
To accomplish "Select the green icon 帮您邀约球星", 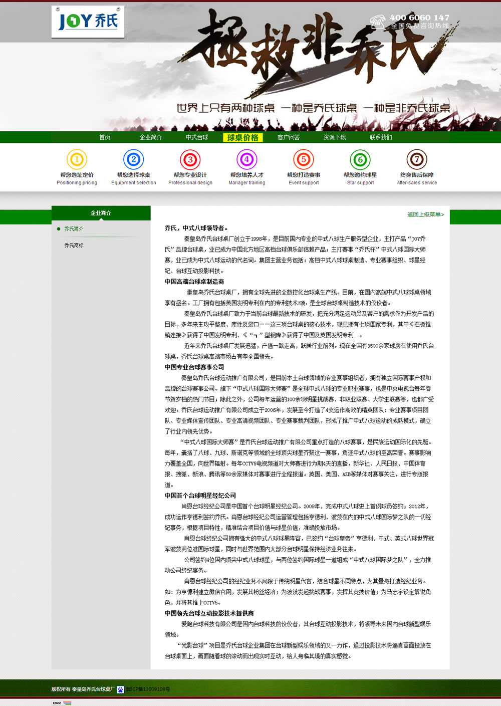I will [x=360, y=160].
